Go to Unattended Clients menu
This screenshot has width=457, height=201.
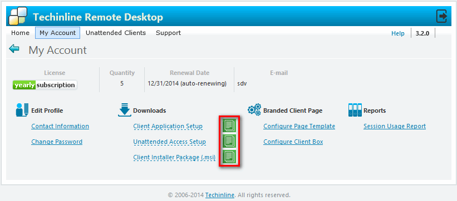(x=116, y=33)
